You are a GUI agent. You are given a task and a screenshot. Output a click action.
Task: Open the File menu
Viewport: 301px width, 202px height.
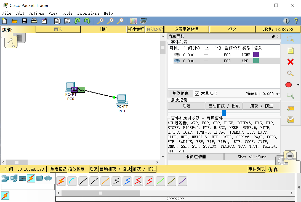(x=7, y=13)
